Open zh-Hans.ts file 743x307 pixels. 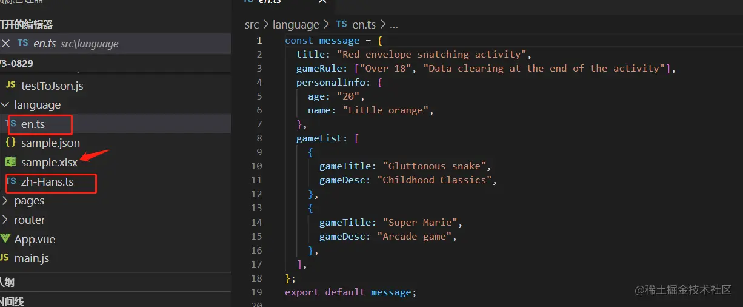click(47, 181)
